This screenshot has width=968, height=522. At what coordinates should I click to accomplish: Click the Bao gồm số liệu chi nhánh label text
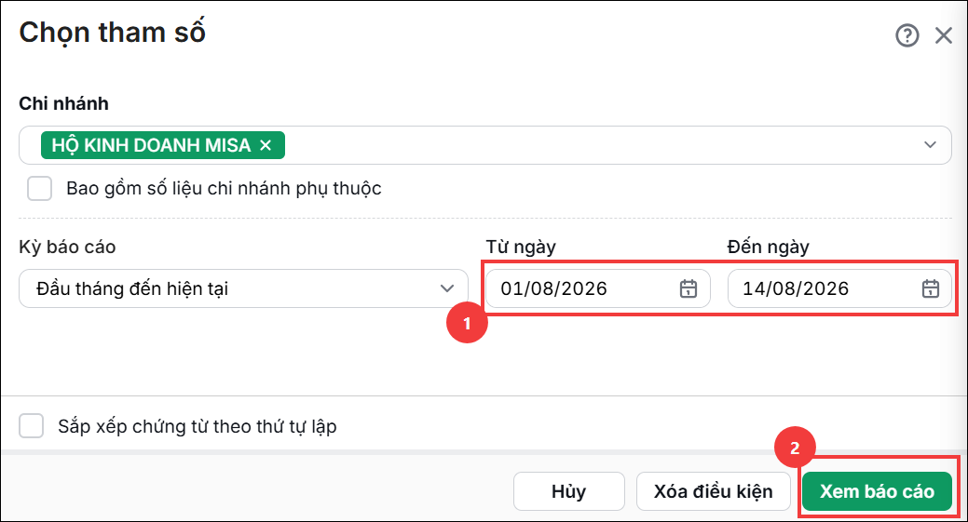(225, 189)
